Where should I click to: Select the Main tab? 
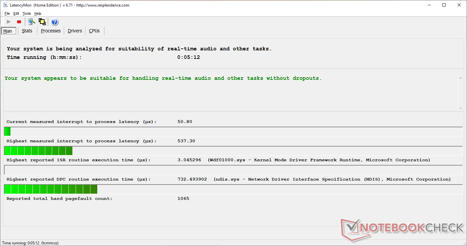coord(8,31)
